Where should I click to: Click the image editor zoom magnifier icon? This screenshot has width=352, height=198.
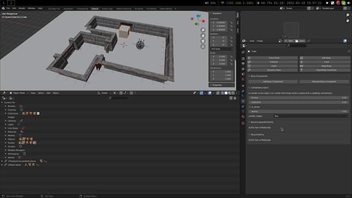348,15
